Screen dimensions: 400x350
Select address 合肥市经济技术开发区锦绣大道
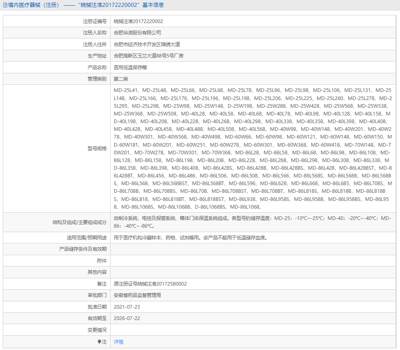147,44
